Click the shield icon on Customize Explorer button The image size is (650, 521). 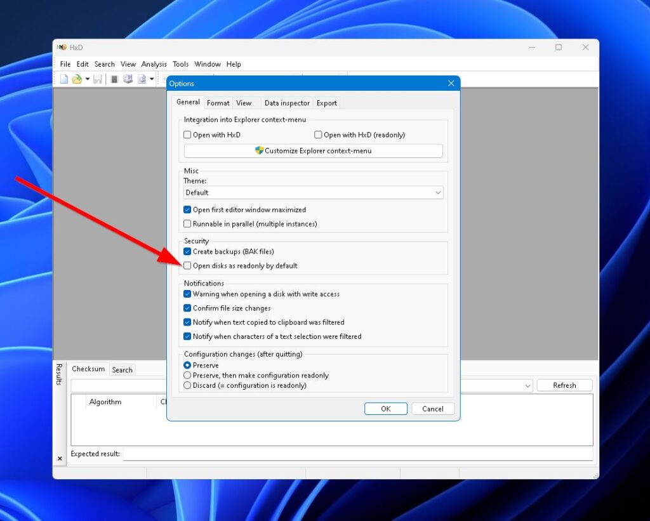(x=258, y=151)
